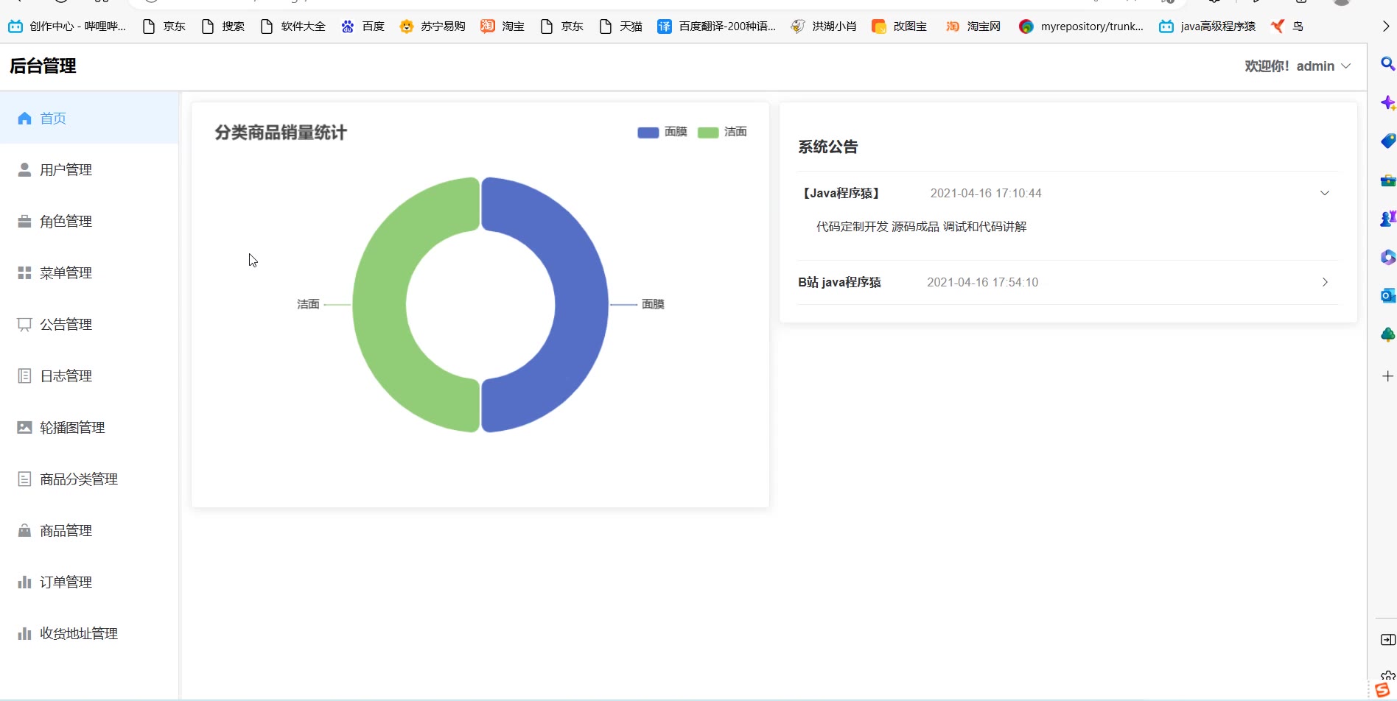Open the shopping tag icon in sidebar

pos(1387,141)
